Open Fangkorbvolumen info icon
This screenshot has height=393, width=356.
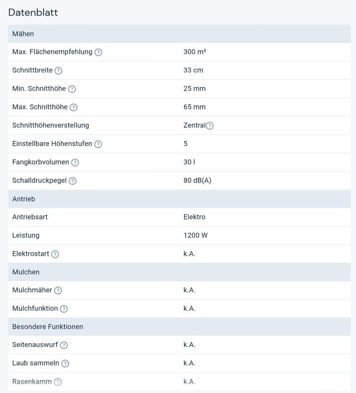(x=75, y=162)
